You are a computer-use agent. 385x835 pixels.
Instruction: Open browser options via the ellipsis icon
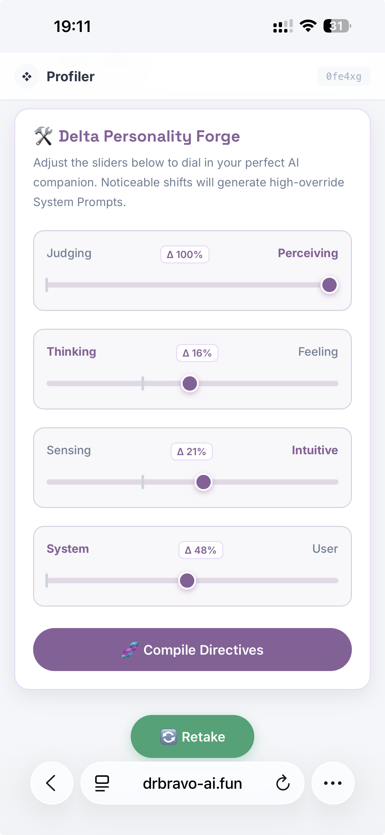pos(332,783)
